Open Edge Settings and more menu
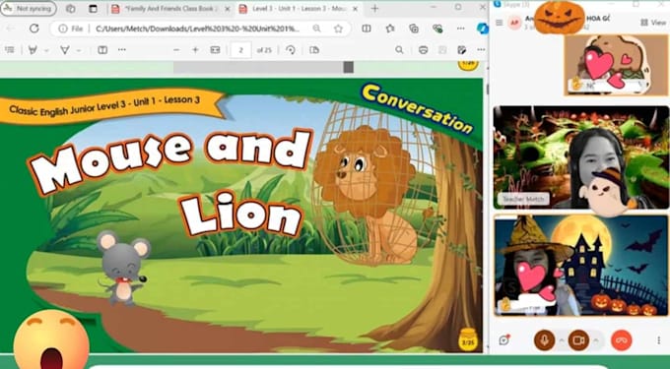Image resolution: width=670 pixels, height=369 pixels. (x=461, y=29)
